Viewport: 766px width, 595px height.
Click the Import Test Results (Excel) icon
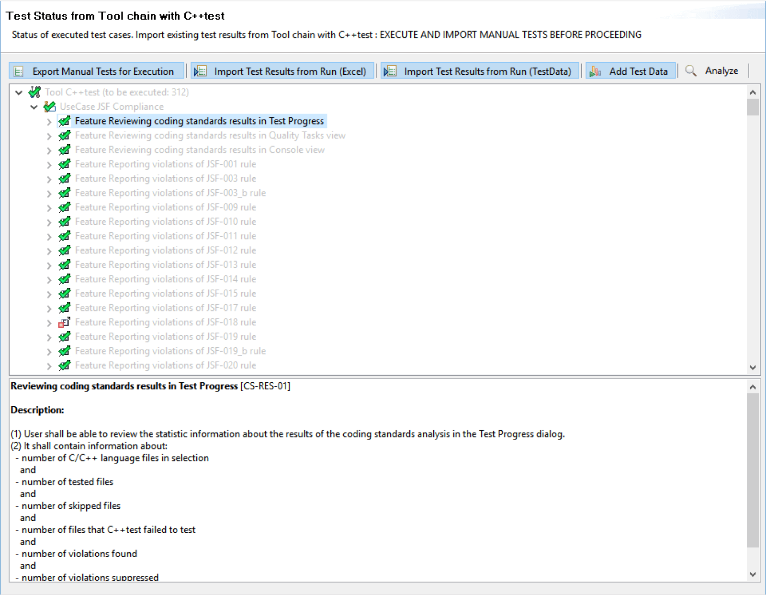[x=200, y=71]
